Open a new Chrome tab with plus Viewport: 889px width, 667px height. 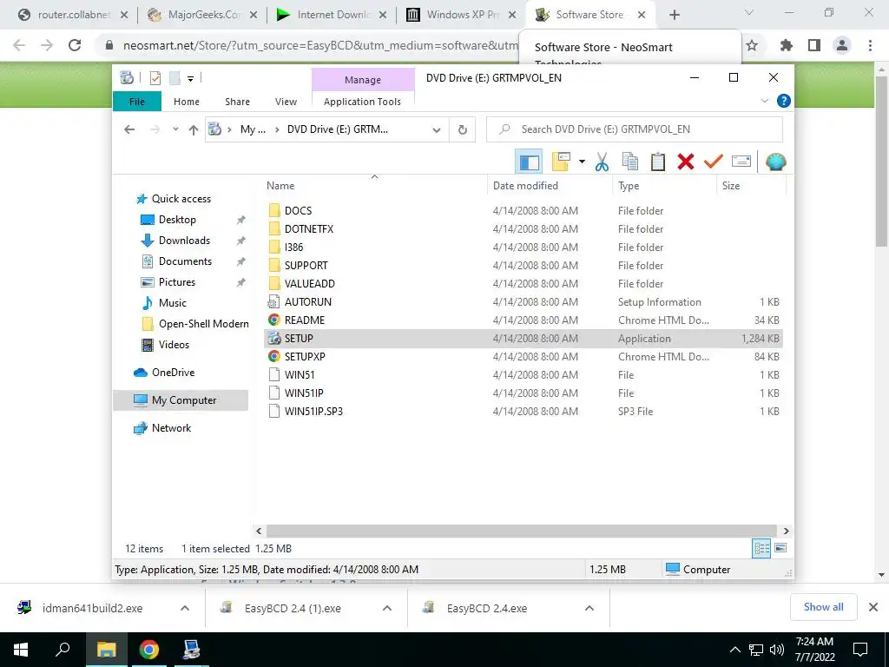pyautogui.click(x=674, y=15)
